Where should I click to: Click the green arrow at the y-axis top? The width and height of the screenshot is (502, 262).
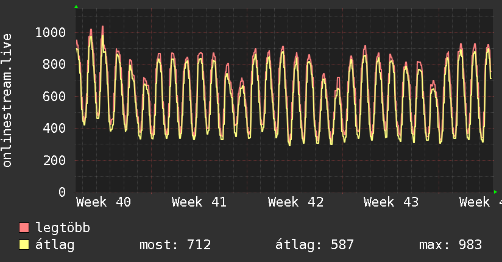76,7
